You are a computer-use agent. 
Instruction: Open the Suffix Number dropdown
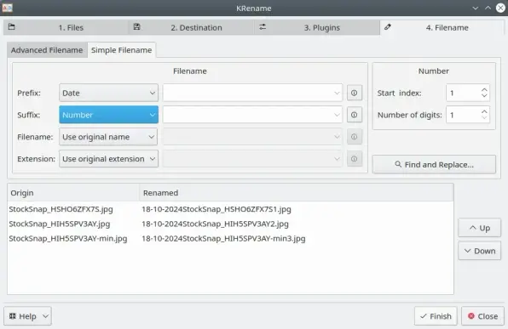(x=108, y=115)
